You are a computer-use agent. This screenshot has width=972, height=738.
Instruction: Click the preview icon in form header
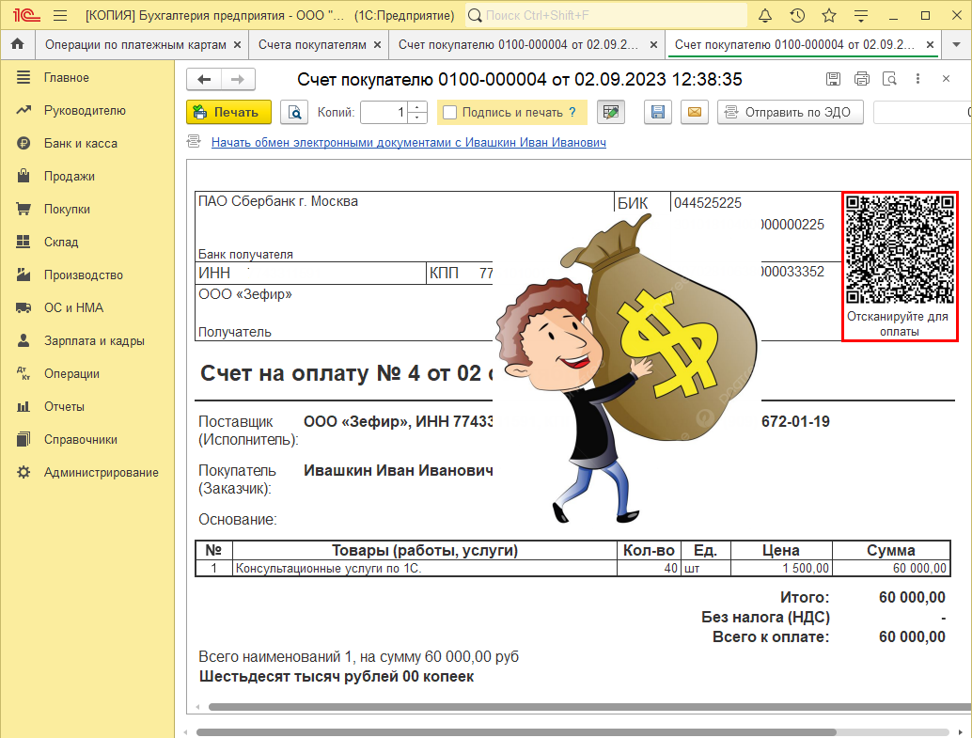[889, 79]
